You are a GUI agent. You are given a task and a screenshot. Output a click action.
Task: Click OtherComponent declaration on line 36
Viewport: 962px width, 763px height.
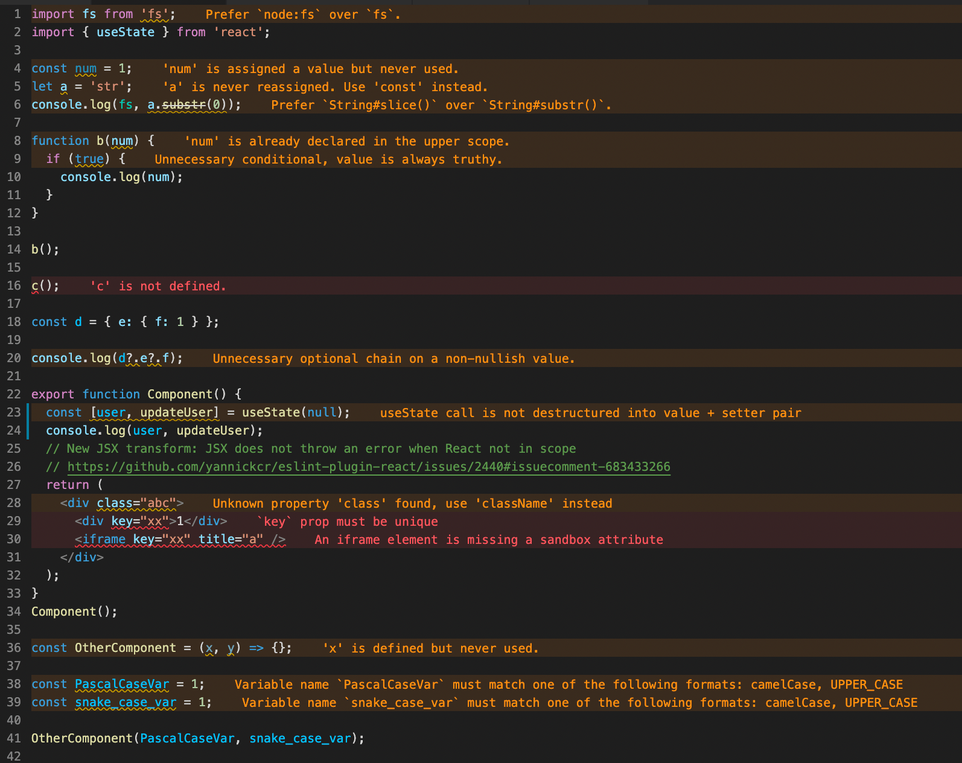point(126,648)
